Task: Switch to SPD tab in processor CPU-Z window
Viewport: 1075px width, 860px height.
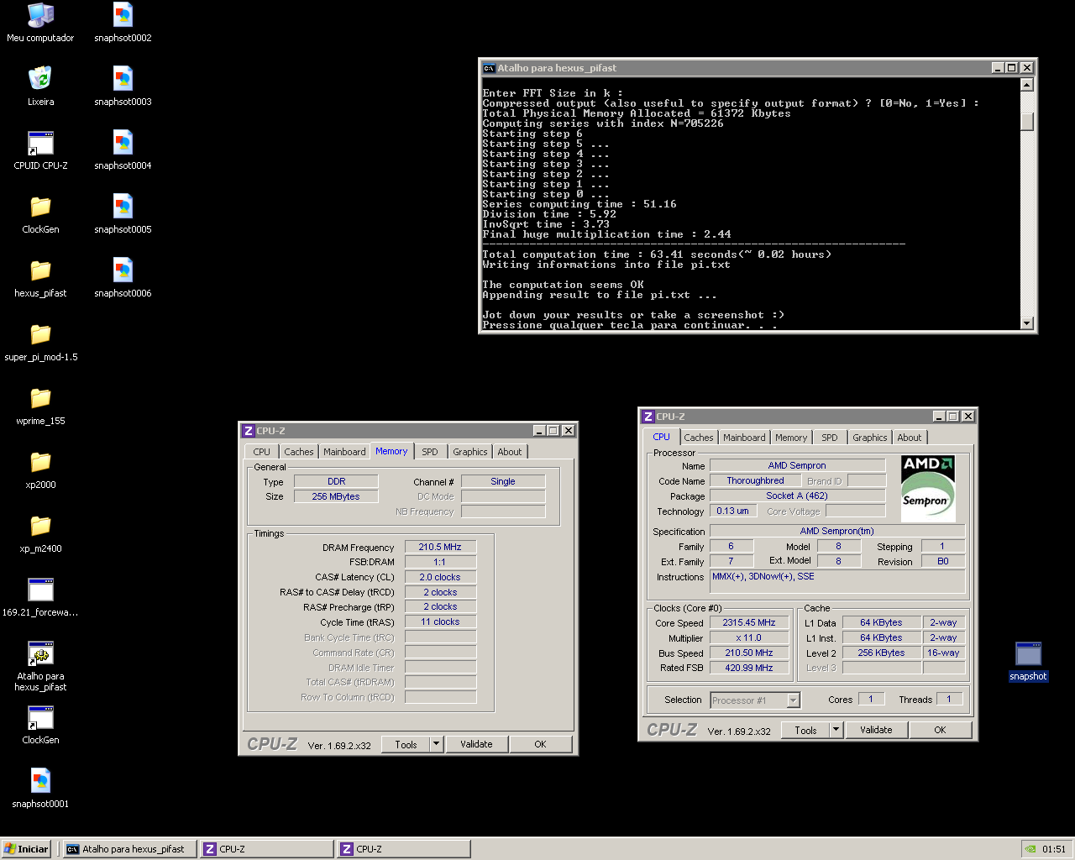Action: (830, 438)
